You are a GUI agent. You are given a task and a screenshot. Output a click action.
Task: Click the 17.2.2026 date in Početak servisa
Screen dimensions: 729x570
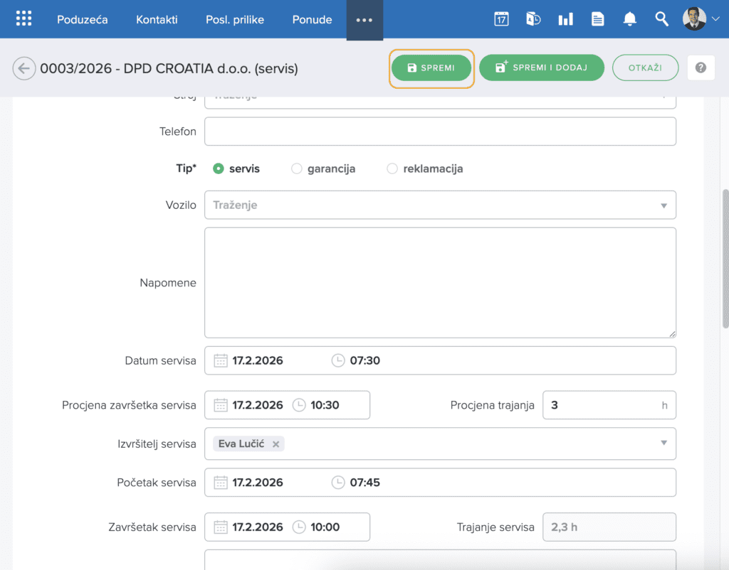pyautogui.click(x=258, y=483)
